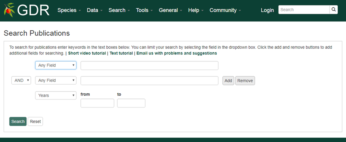Open the Community menu
The height and width of the screenshot is (142, 346).
pyautogui.click(x=225, y=10)
